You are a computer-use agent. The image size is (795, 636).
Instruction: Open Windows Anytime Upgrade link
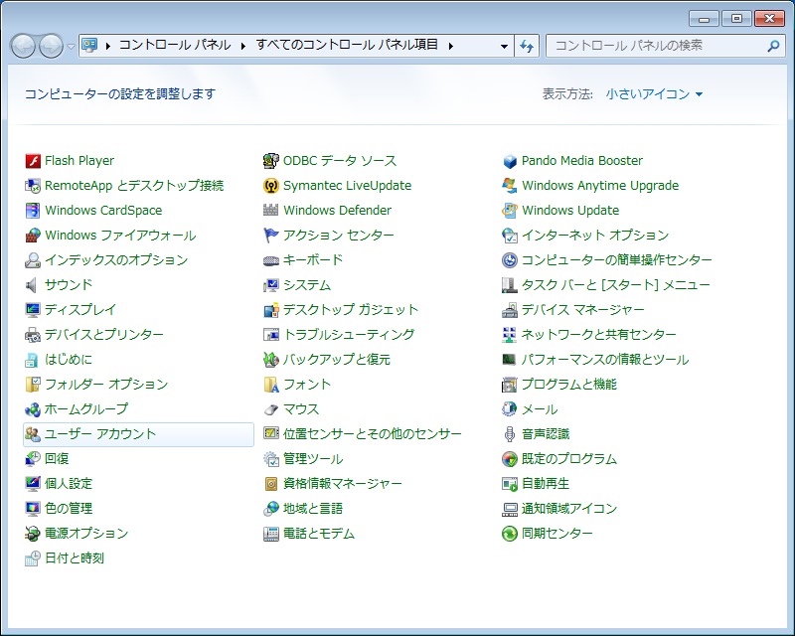pos(600,186)
